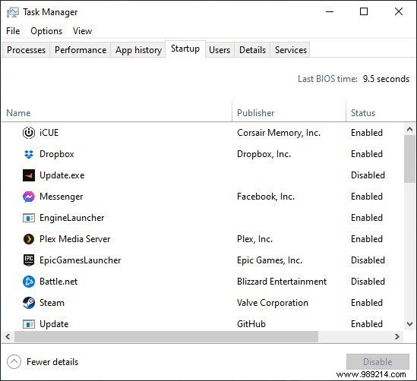
Task: Switch to the App history tab
Action: (138, 50)
